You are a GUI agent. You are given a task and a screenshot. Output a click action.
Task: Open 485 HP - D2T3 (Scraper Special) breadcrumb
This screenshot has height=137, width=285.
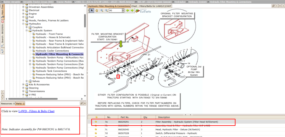tap(154, 2)
